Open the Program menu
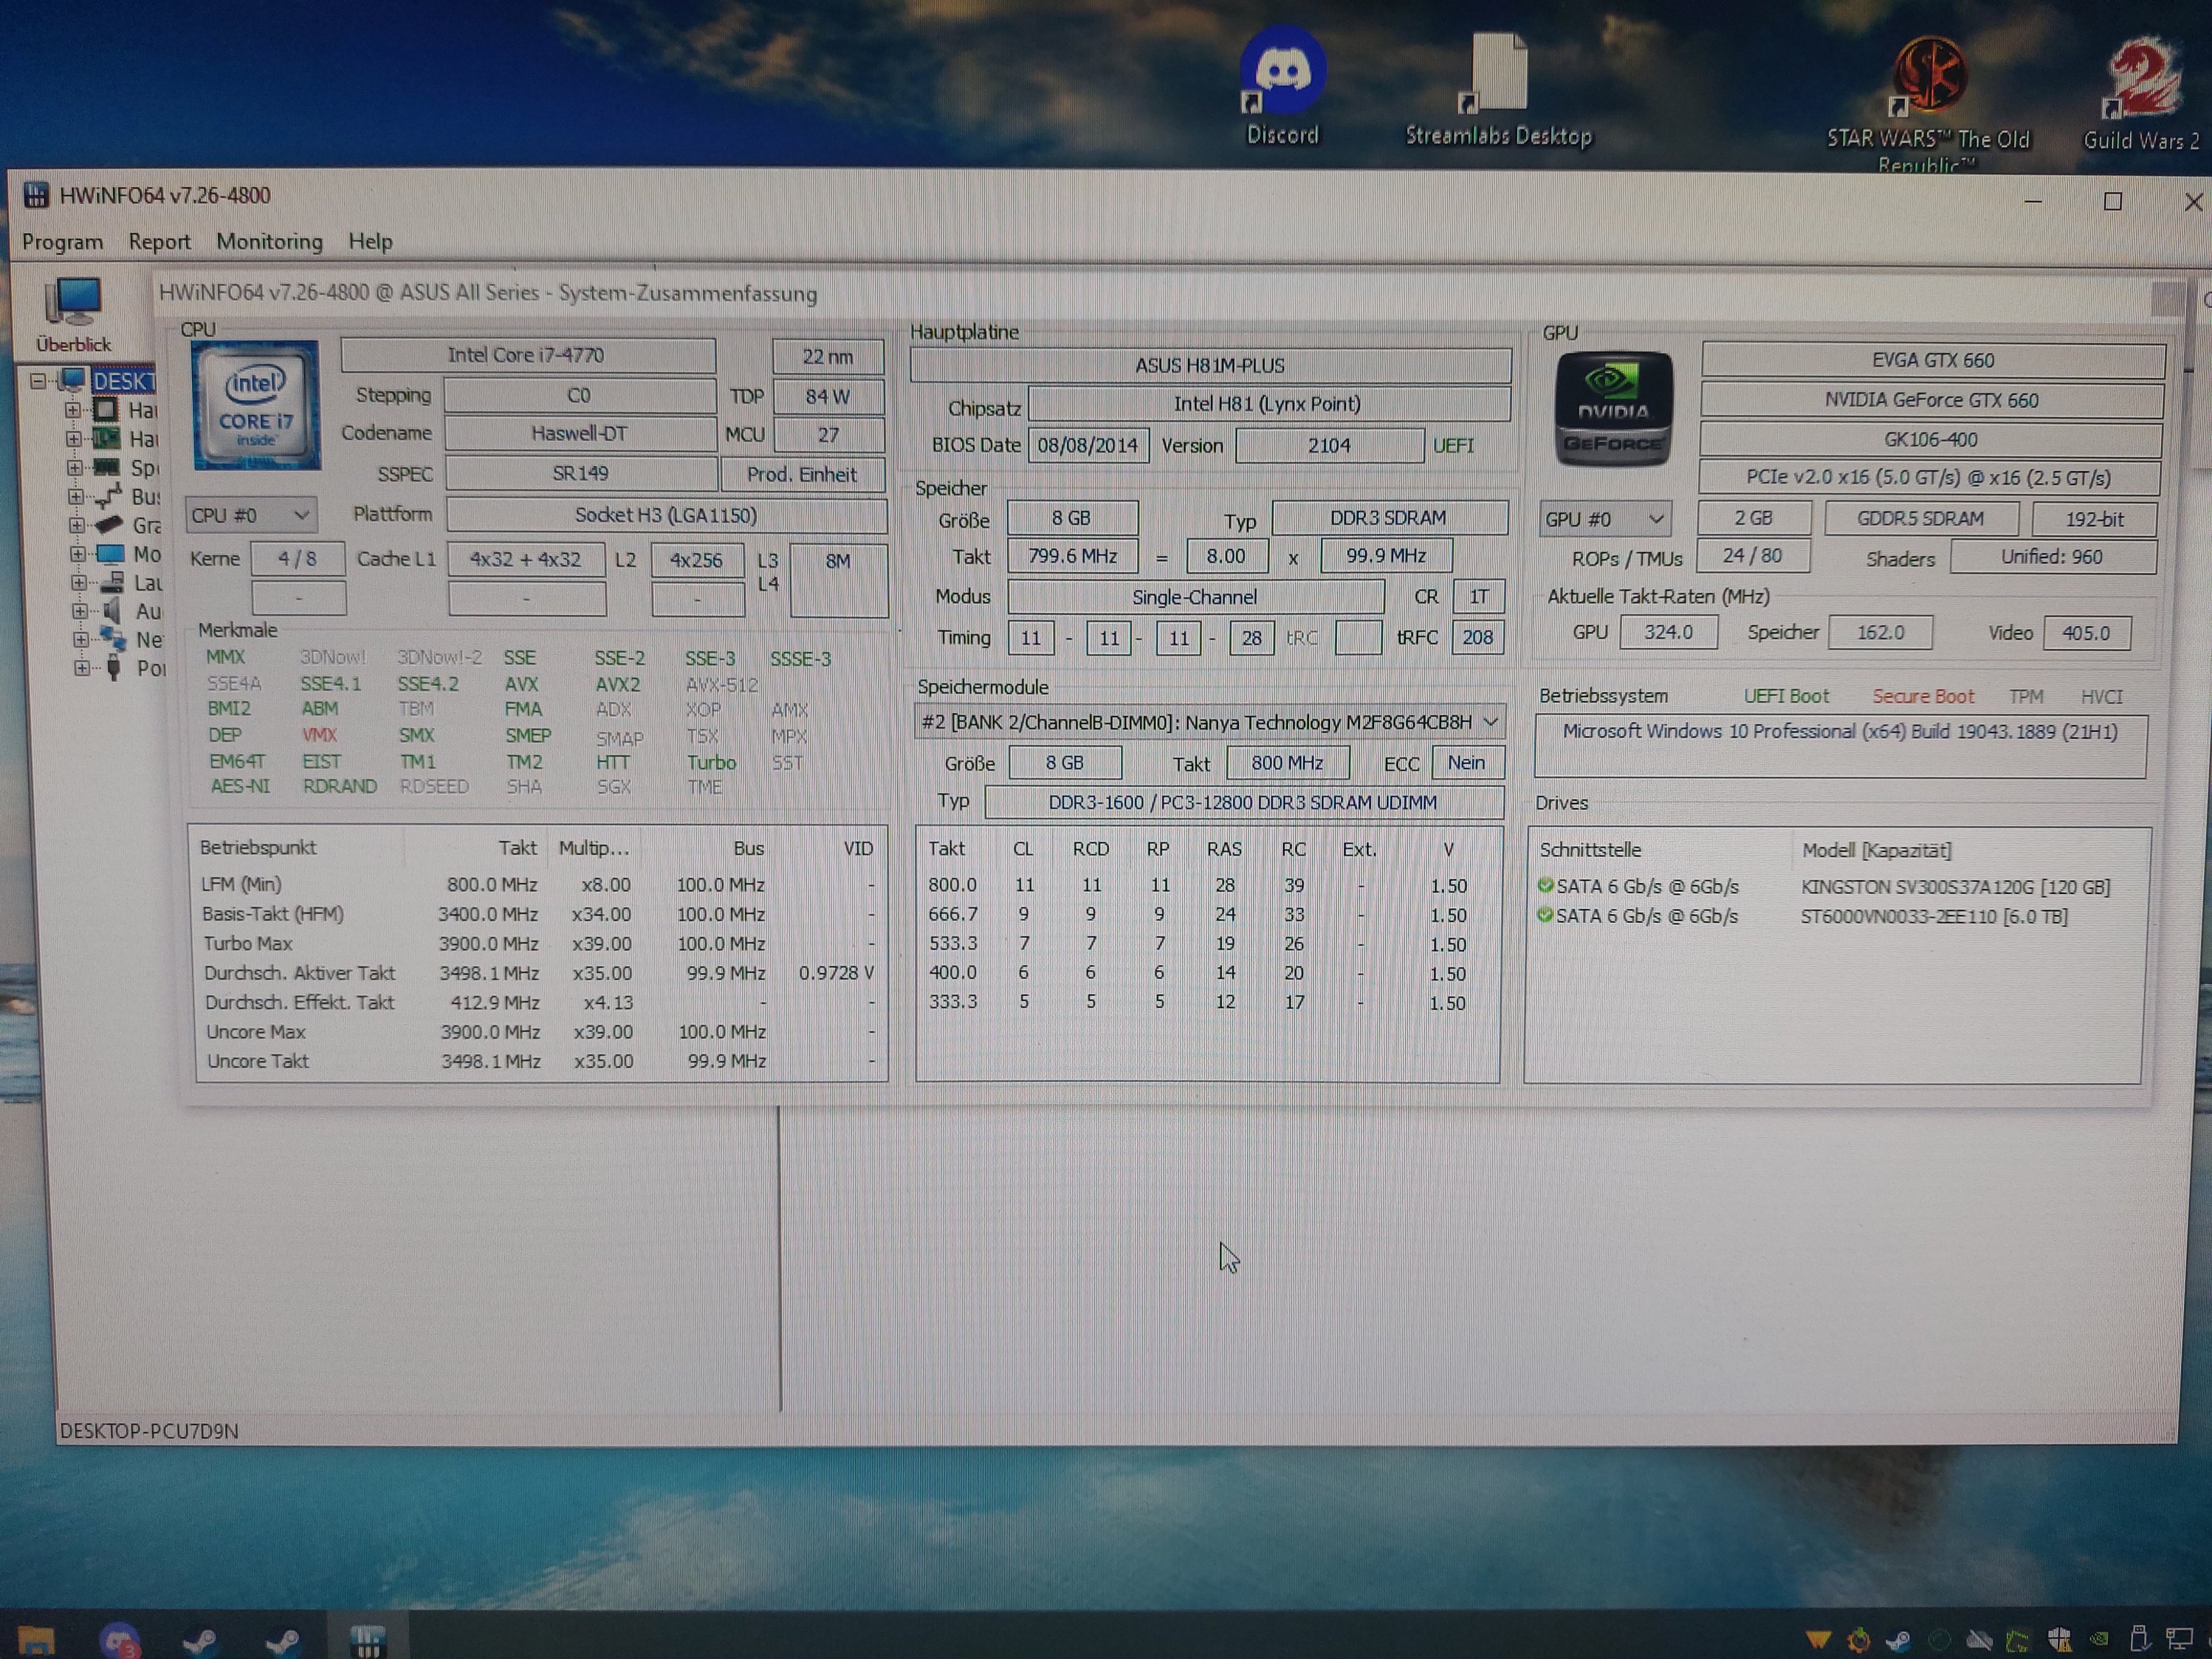Image resolution: width=2212 pixels, height=1659 pixels. (x=62, y=242)
